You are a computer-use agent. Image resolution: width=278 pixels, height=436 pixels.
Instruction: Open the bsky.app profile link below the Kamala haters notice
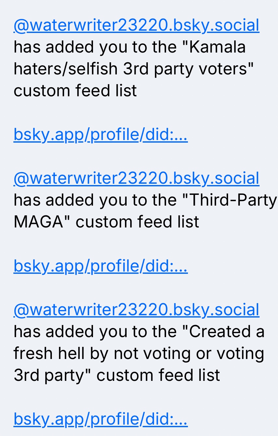[100, 134]
